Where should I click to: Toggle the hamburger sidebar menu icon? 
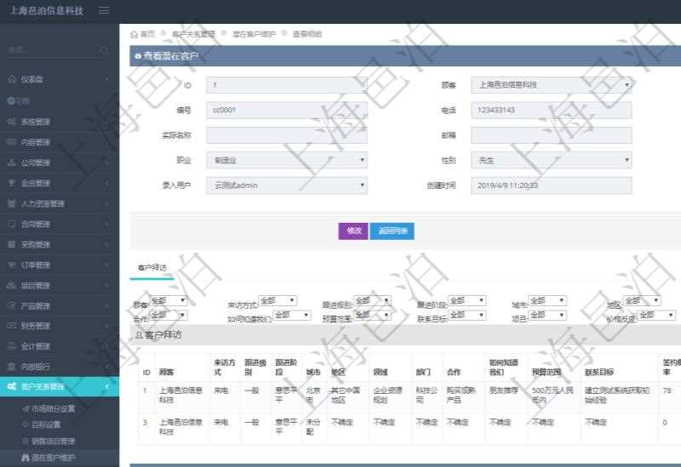[x=104, y=10]
